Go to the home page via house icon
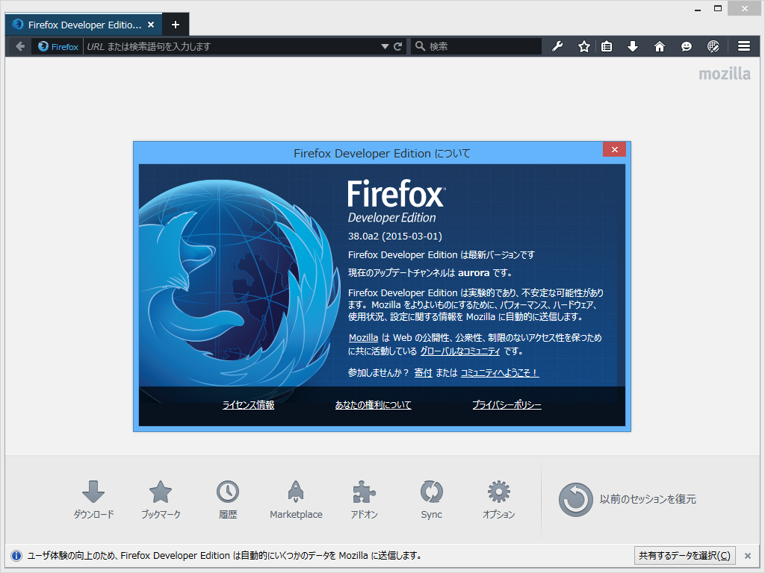 (660, 46)
